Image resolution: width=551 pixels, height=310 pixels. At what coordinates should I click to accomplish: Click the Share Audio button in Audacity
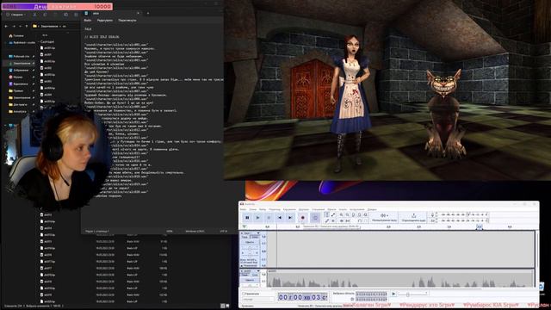click(413, 217)
